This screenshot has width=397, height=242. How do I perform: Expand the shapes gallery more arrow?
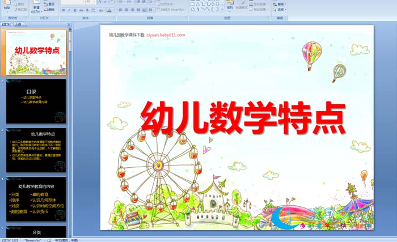pyautogui.click(x=222, y=10)
